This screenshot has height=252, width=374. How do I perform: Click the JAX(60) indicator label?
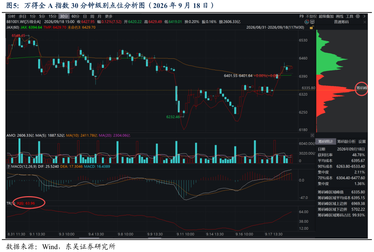[x=13, y=28]
